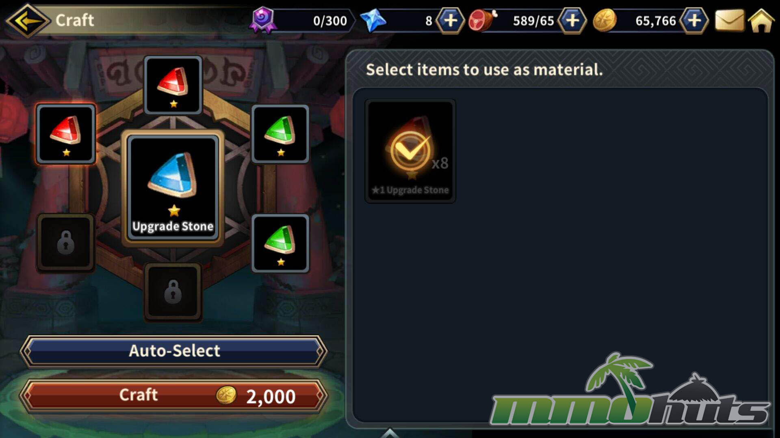The height and width of the screenshot is (438, 780).
Task: Open the mailbox envelope icon
Action: [729, 21]
